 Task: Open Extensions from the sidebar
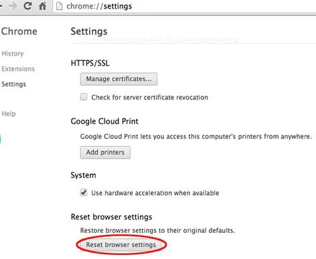pyautogui.click(x=18, y=69)
